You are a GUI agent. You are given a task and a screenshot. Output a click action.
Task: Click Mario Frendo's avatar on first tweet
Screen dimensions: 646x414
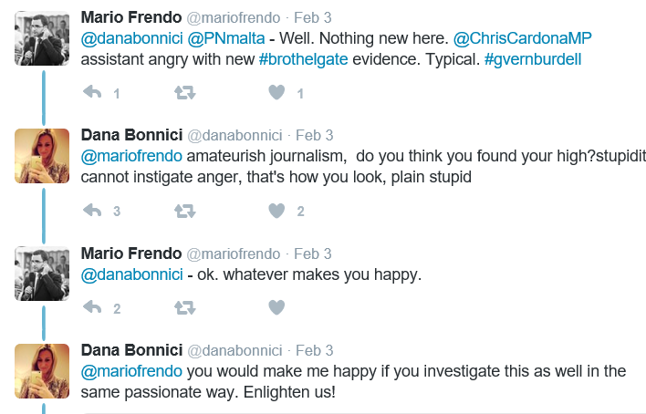click(42, 39)
